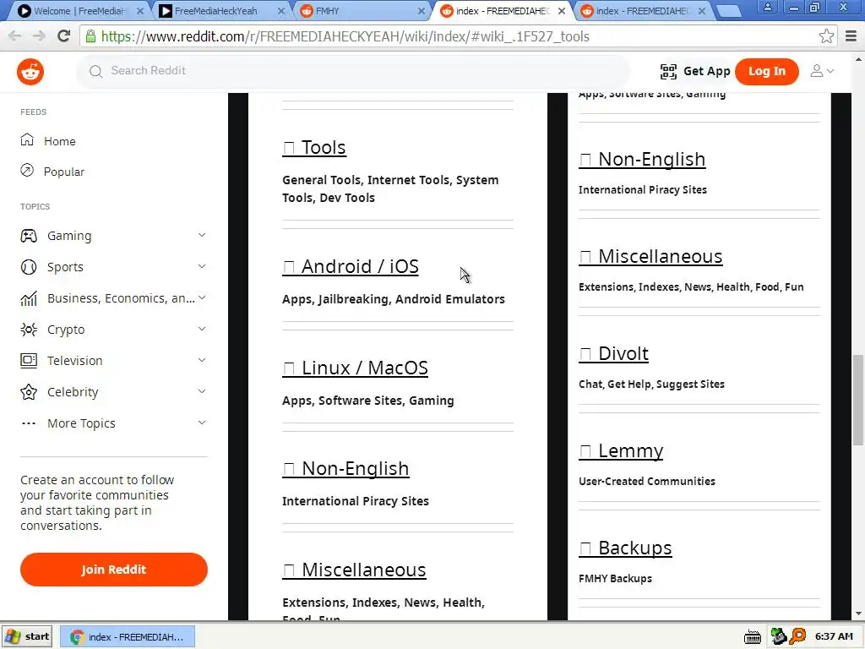The height and width of the screenshot is (649, 865).
Task: Click the Search Reddit field
Action: [353, 71]
